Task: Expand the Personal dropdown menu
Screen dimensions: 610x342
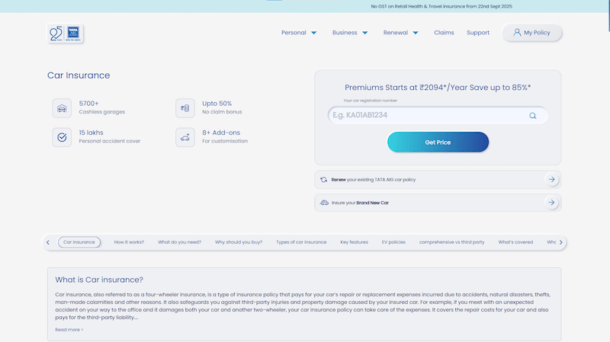Action: pos(299,33)
